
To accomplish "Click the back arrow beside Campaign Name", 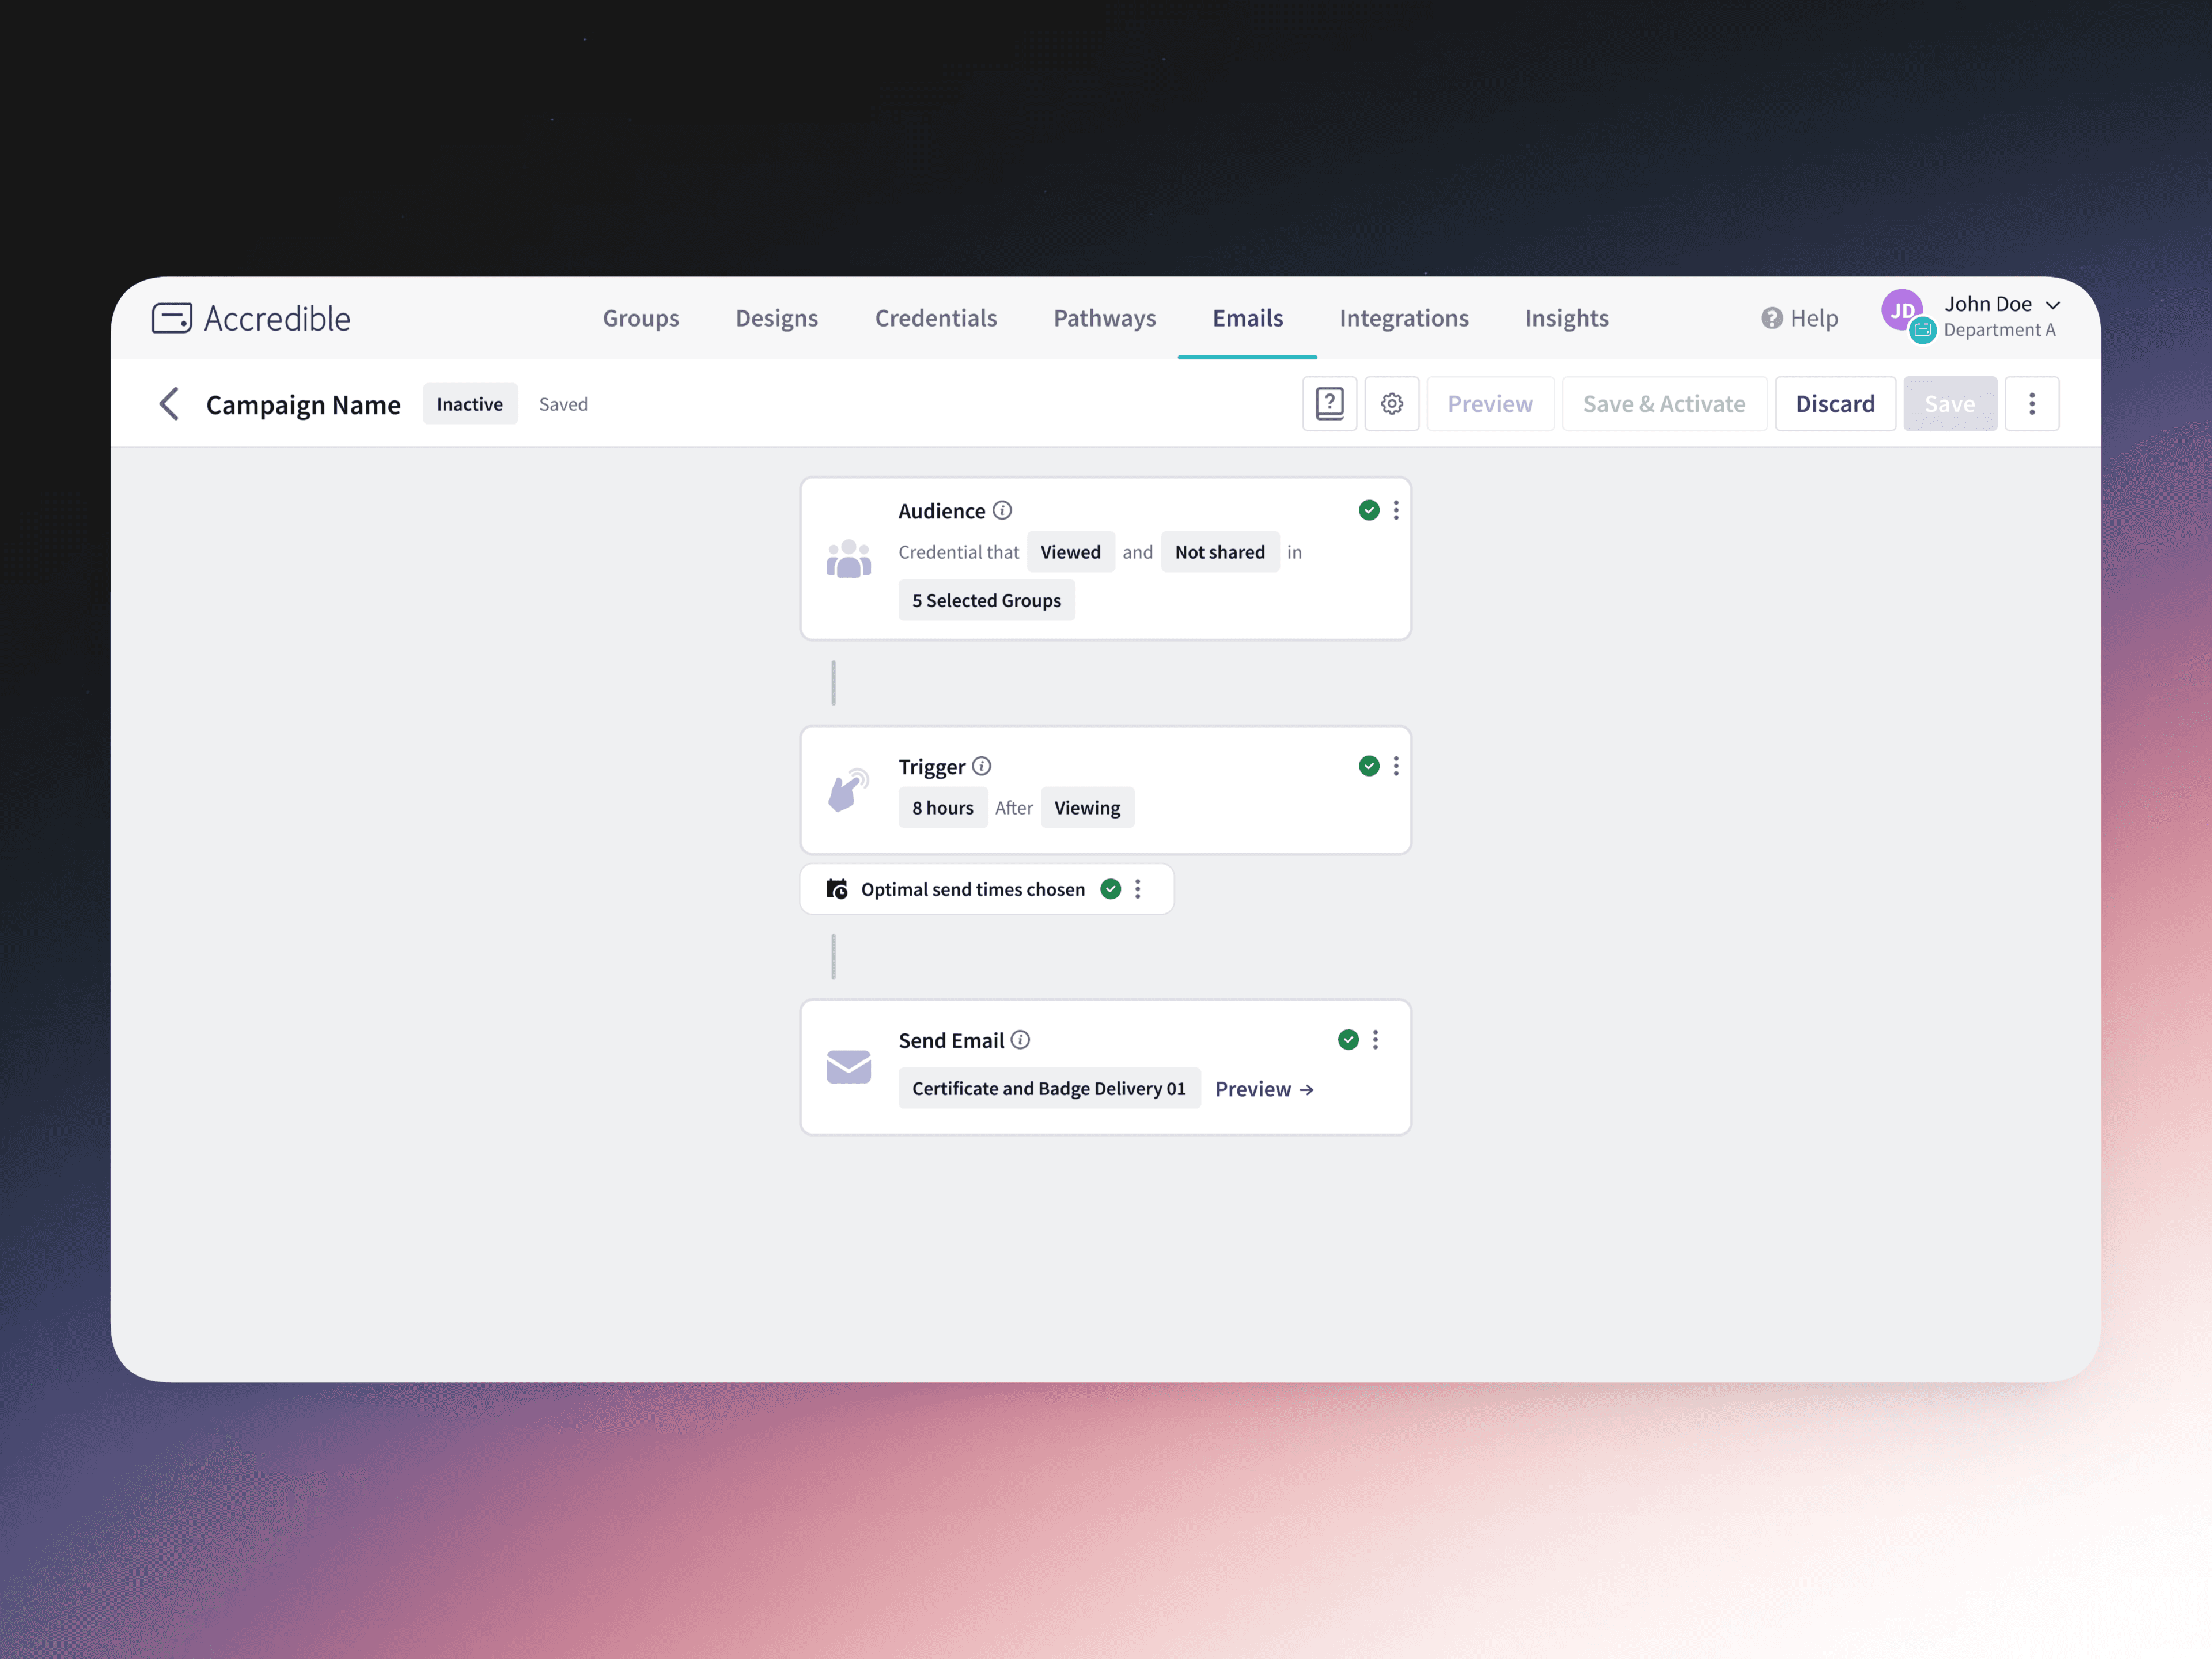I will (169, 404).
